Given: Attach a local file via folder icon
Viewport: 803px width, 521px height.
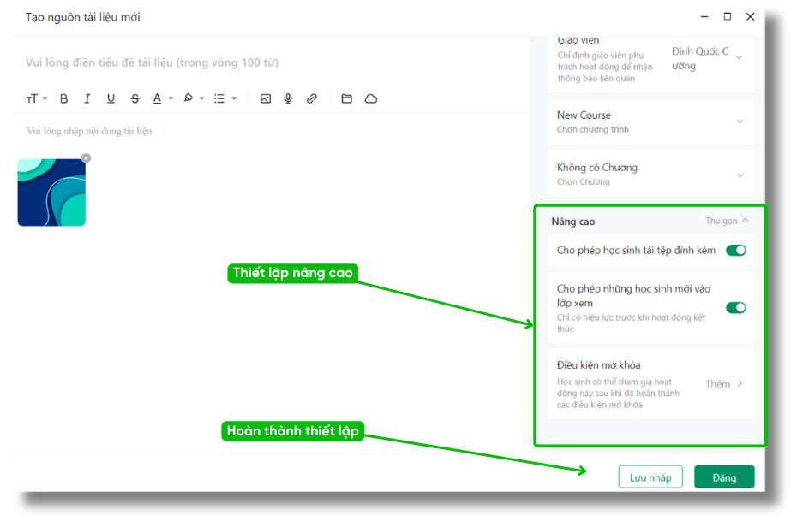Looking at the screenshot, I should pyautogui.click(x=347, y=99).
